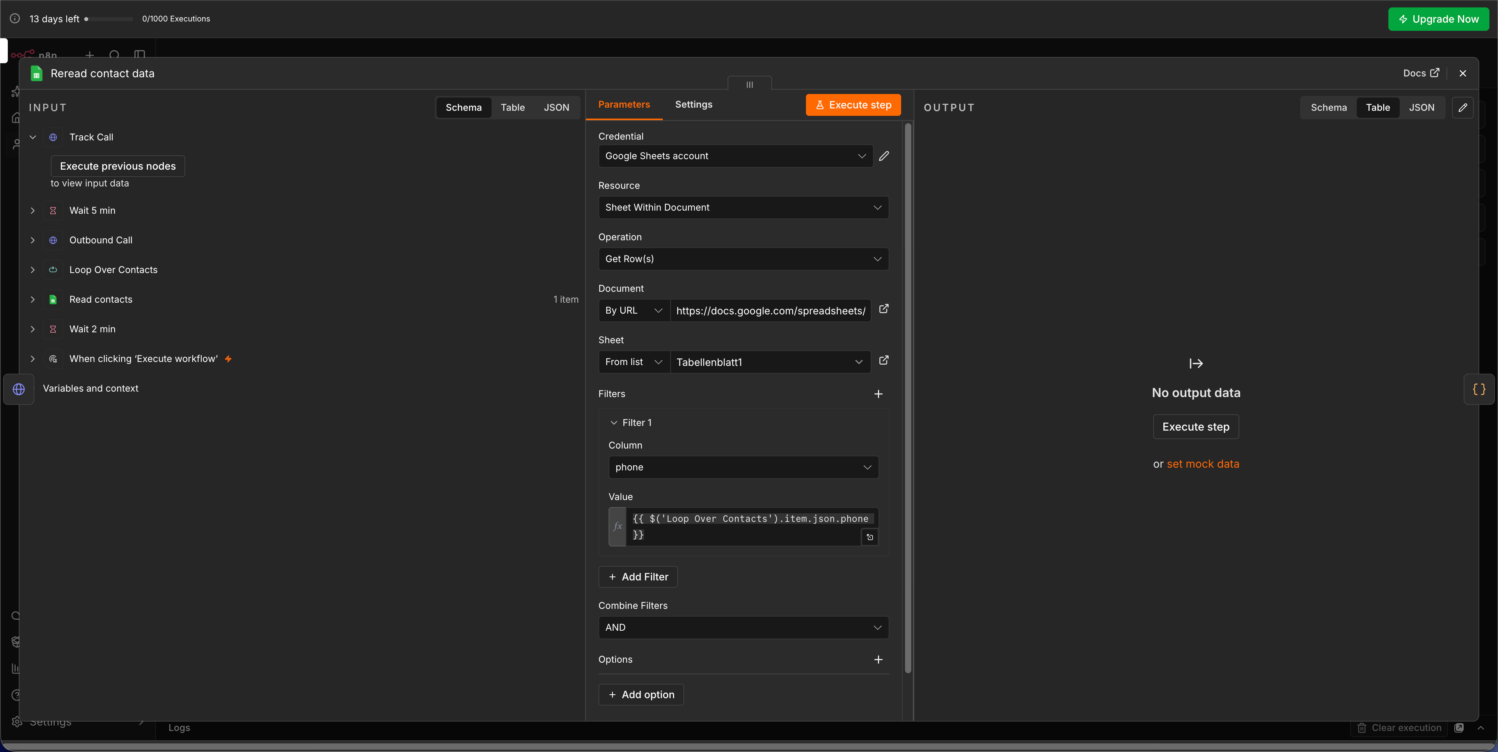Switch to the Parameters tab

point(624,105)
